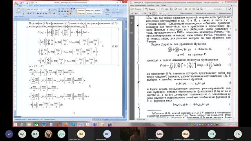Screen dimensions: 251x141
Task: Click the Bullets list icon in Word
Action: click(x=59, y=9)
